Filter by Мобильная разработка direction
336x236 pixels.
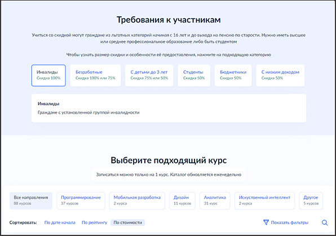pyautogui.click(x=137, y=201)
